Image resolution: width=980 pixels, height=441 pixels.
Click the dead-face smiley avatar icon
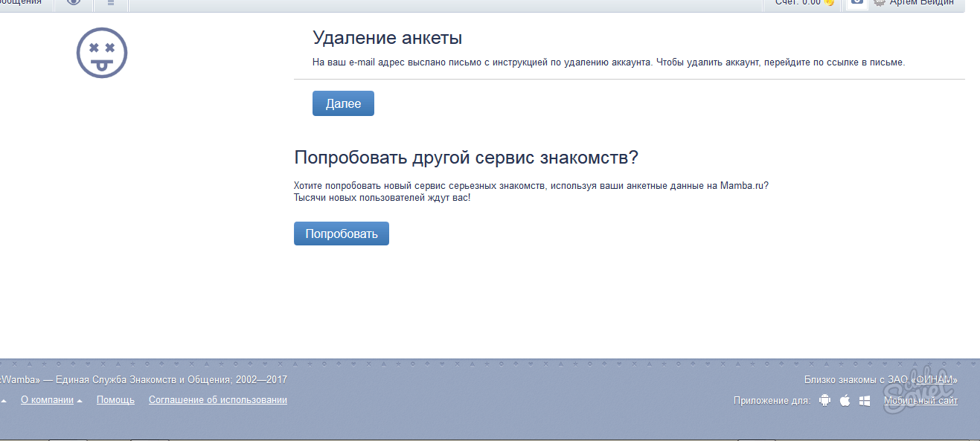click(102, 53)
